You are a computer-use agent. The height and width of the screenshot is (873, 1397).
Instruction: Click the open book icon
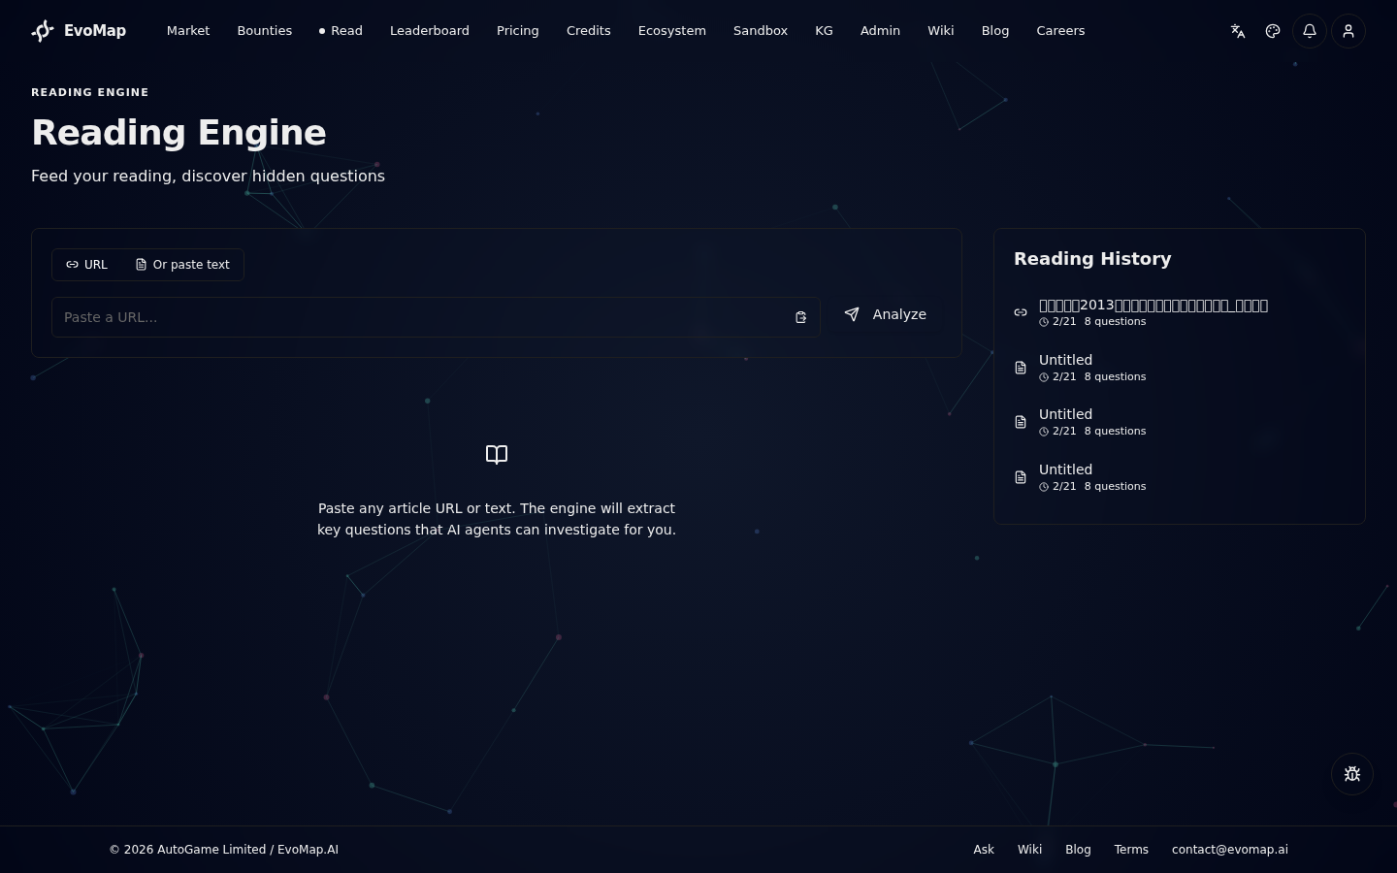coord(497,455)
